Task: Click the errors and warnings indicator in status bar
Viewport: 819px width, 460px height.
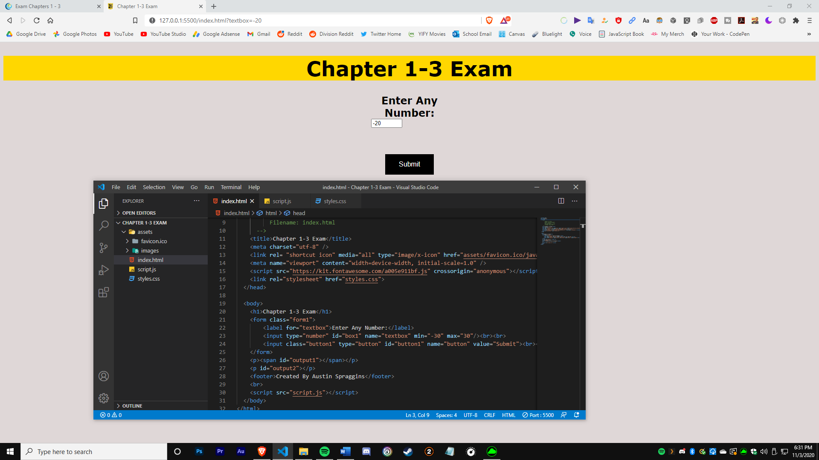Action: tap(110, 415)
